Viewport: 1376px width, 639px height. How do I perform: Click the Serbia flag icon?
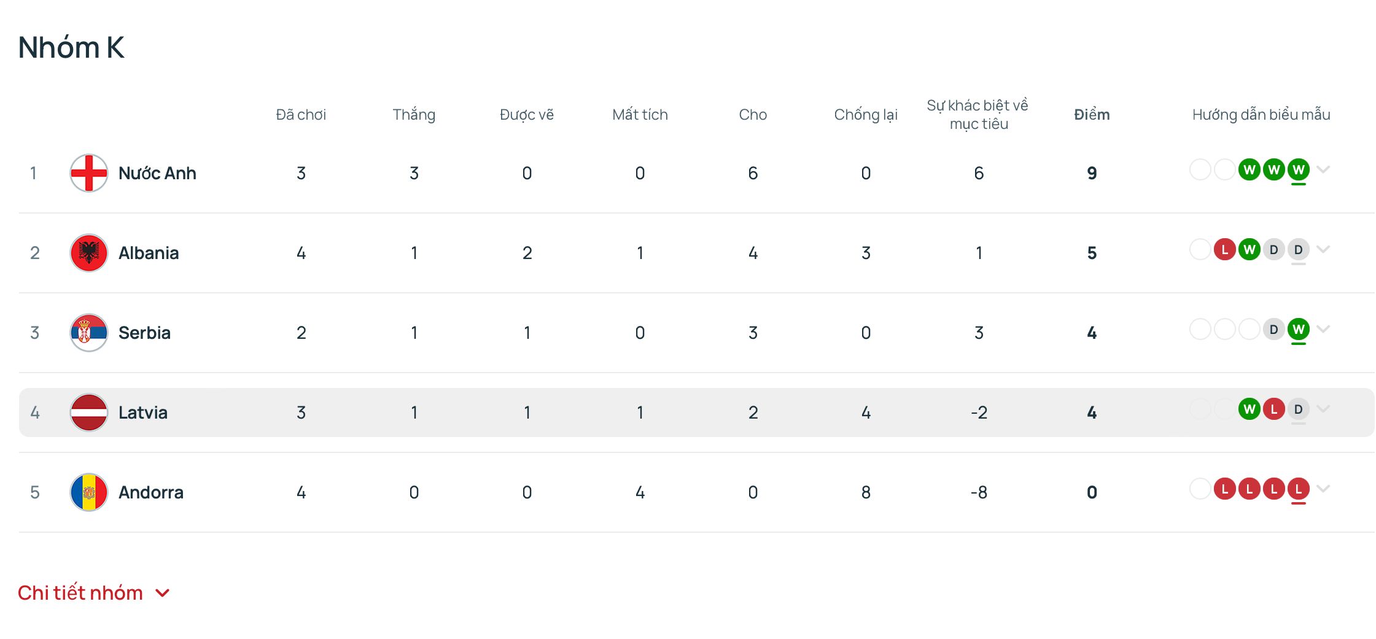[x=89, y=333]
